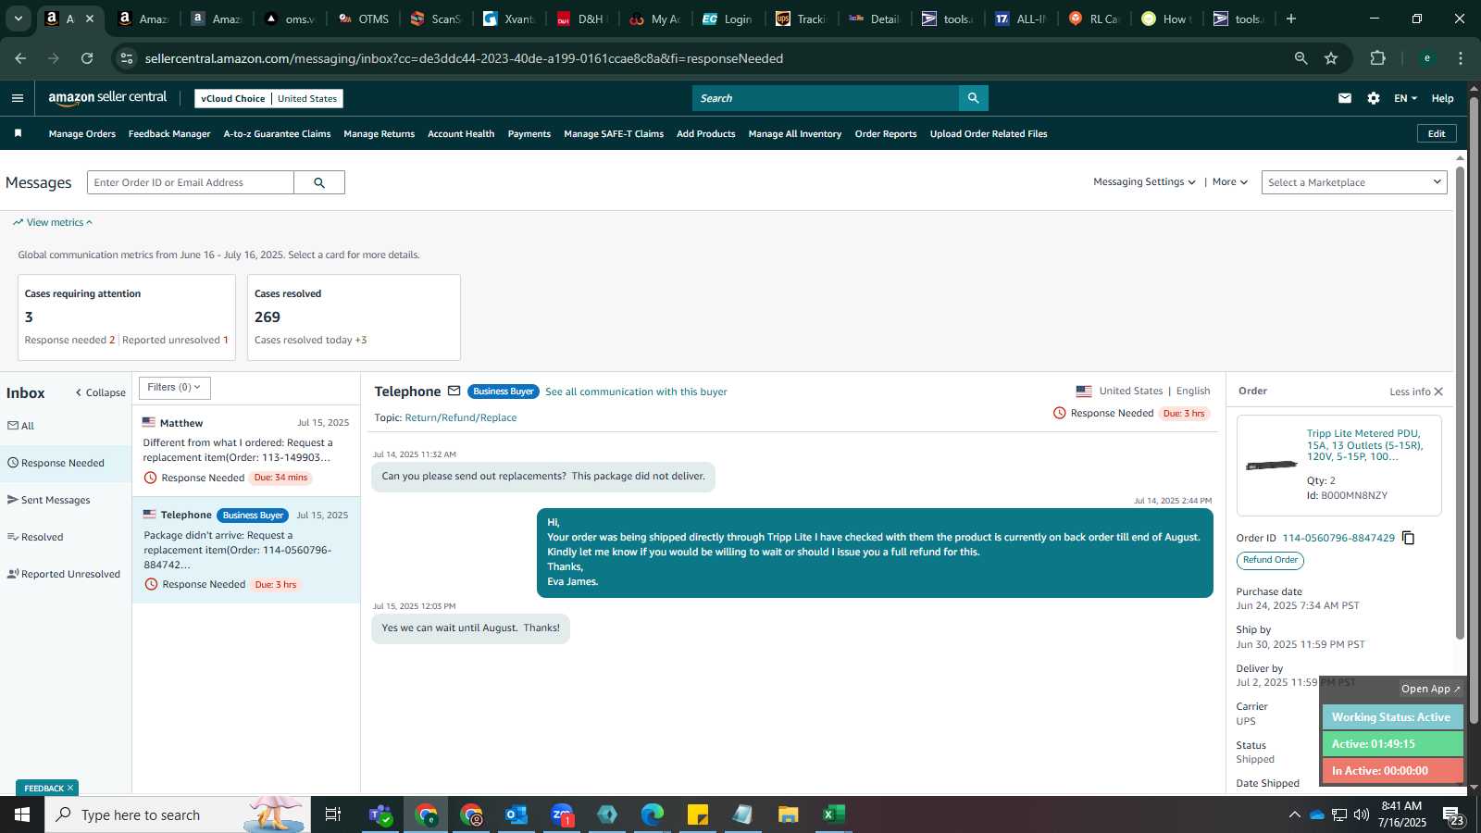Search messages with the magnifier button
Viewport: 1481px width, 833px height.
pyautogui.click(x=319, y=182)
